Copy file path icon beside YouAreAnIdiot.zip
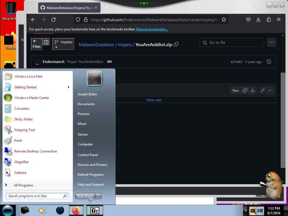 click(x=176, y=44)
